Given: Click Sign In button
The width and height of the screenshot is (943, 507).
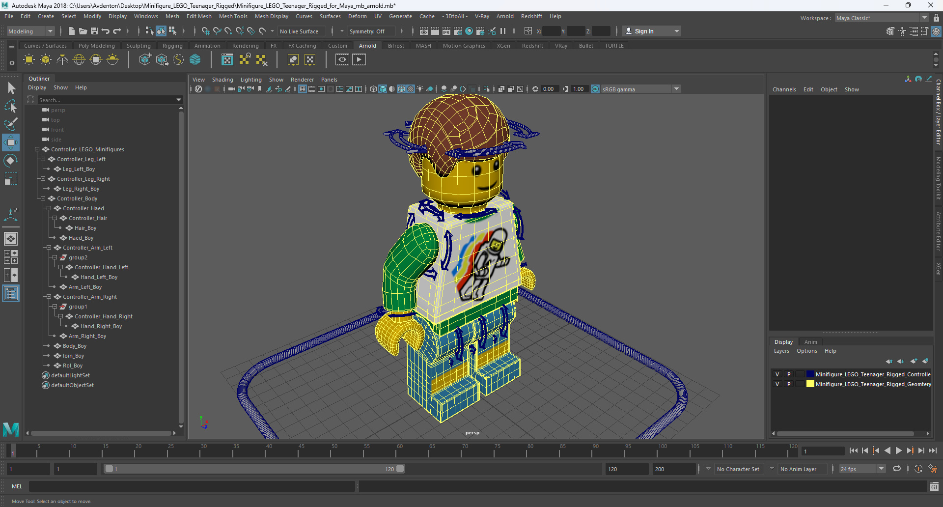Looking at the screenshot, I should click(x=652, y=31).
